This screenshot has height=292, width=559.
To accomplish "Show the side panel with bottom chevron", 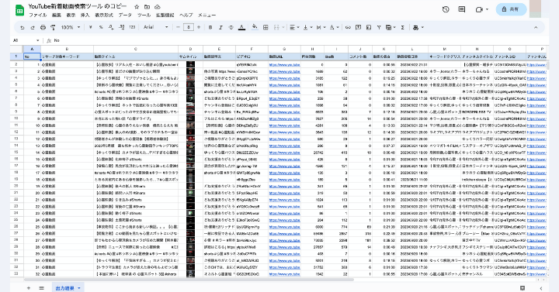I will pyautogui.click(x=541, y=288).
